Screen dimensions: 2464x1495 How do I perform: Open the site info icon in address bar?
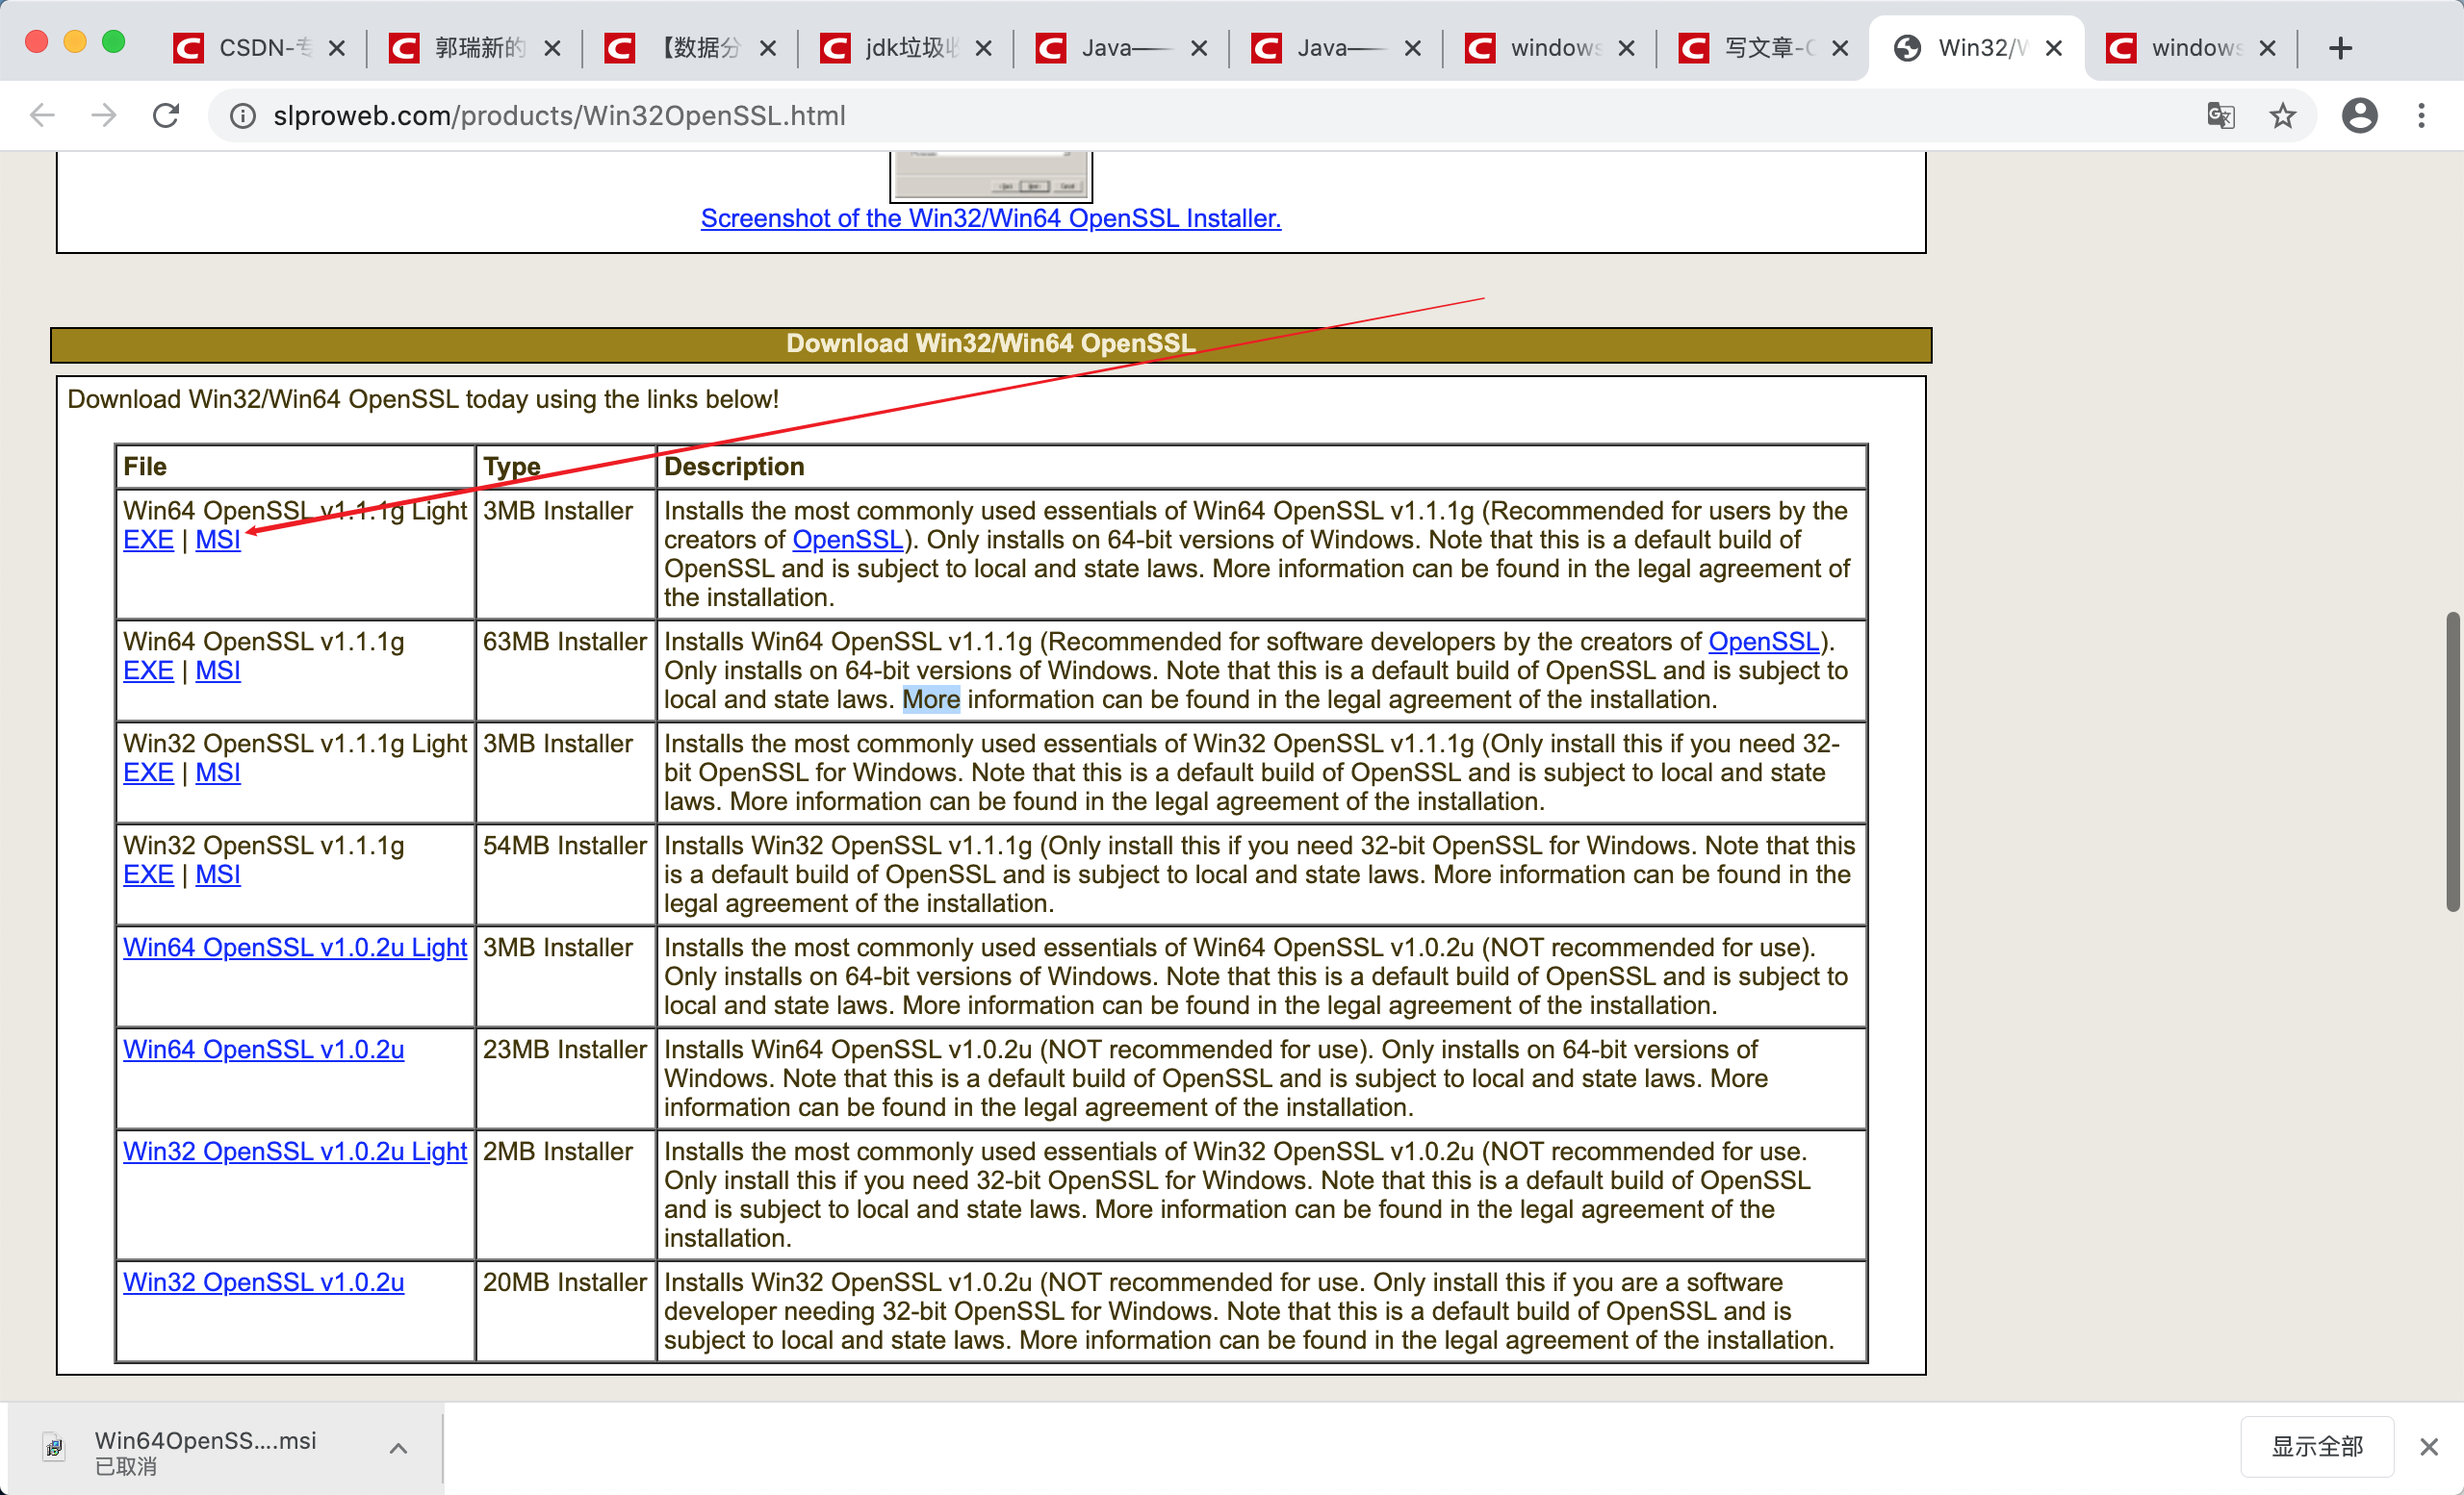[241, 114]
